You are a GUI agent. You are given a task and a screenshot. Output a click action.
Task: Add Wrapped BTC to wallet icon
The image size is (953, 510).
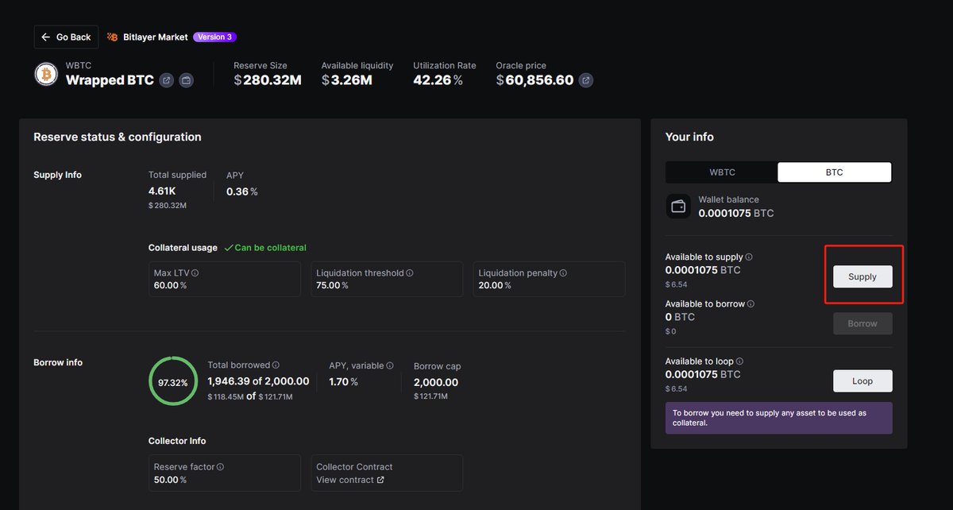point(186,80)
